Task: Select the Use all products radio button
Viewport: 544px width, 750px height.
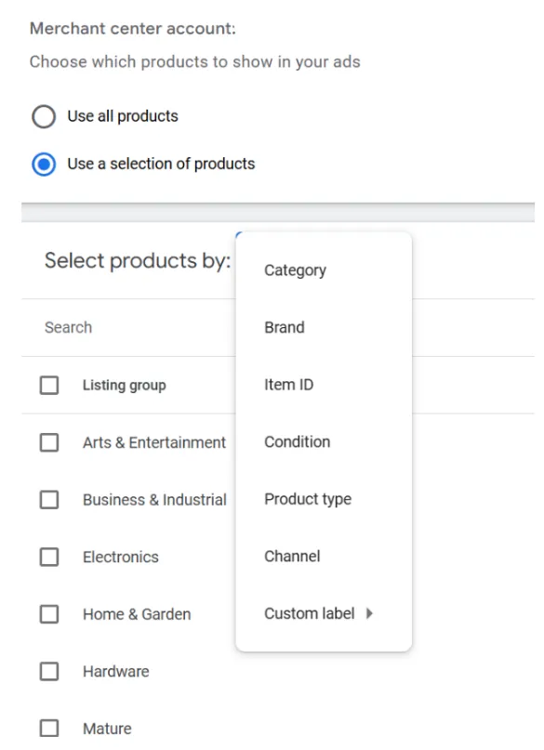Action: point(44,116)
